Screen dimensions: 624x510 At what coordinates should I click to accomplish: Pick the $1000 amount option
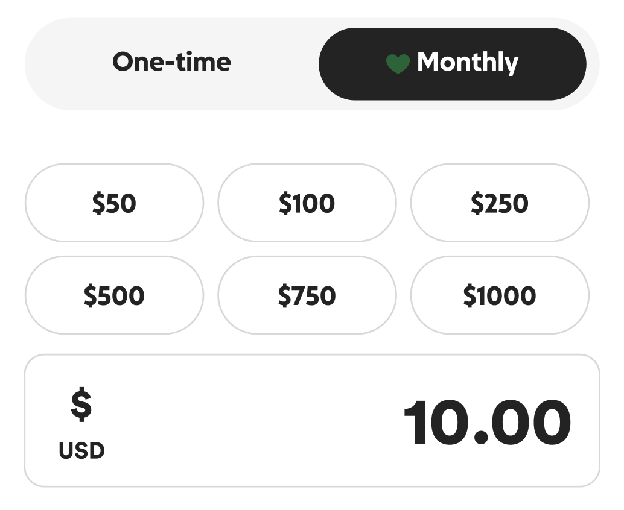pos(499,295)
